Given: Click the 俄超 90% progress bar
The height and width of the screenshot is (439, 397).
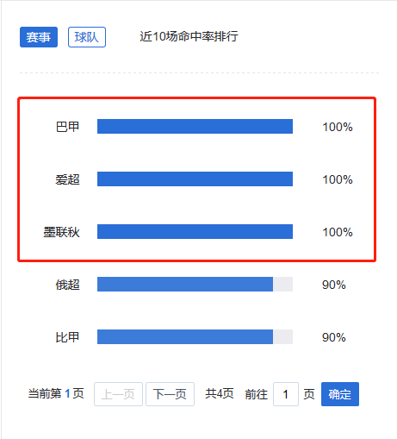Looking at the screenshot, I should click(x=195, y=285).
